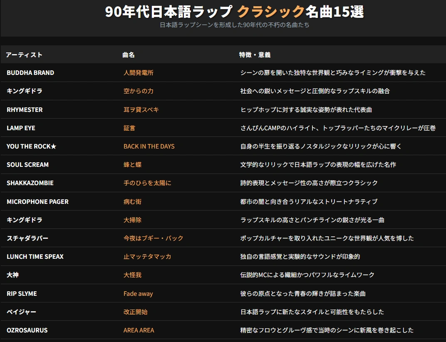Click the description for the 今夜はブギー・バック row

[327, 238]
